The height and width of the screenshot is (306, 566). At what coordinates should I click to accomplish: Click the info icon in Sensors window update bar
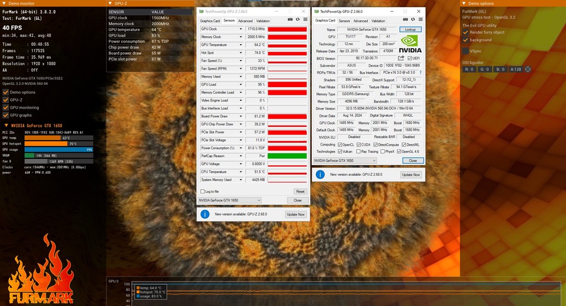205,214
